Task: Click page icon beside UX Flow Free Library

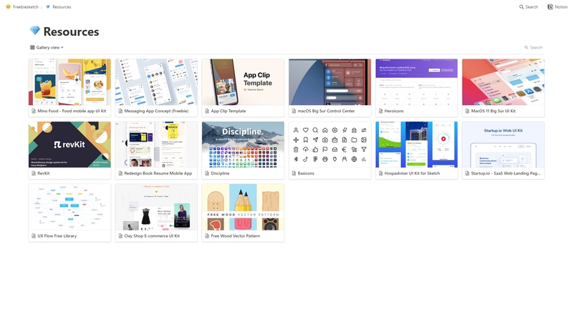Action: (x=34, y=236)
